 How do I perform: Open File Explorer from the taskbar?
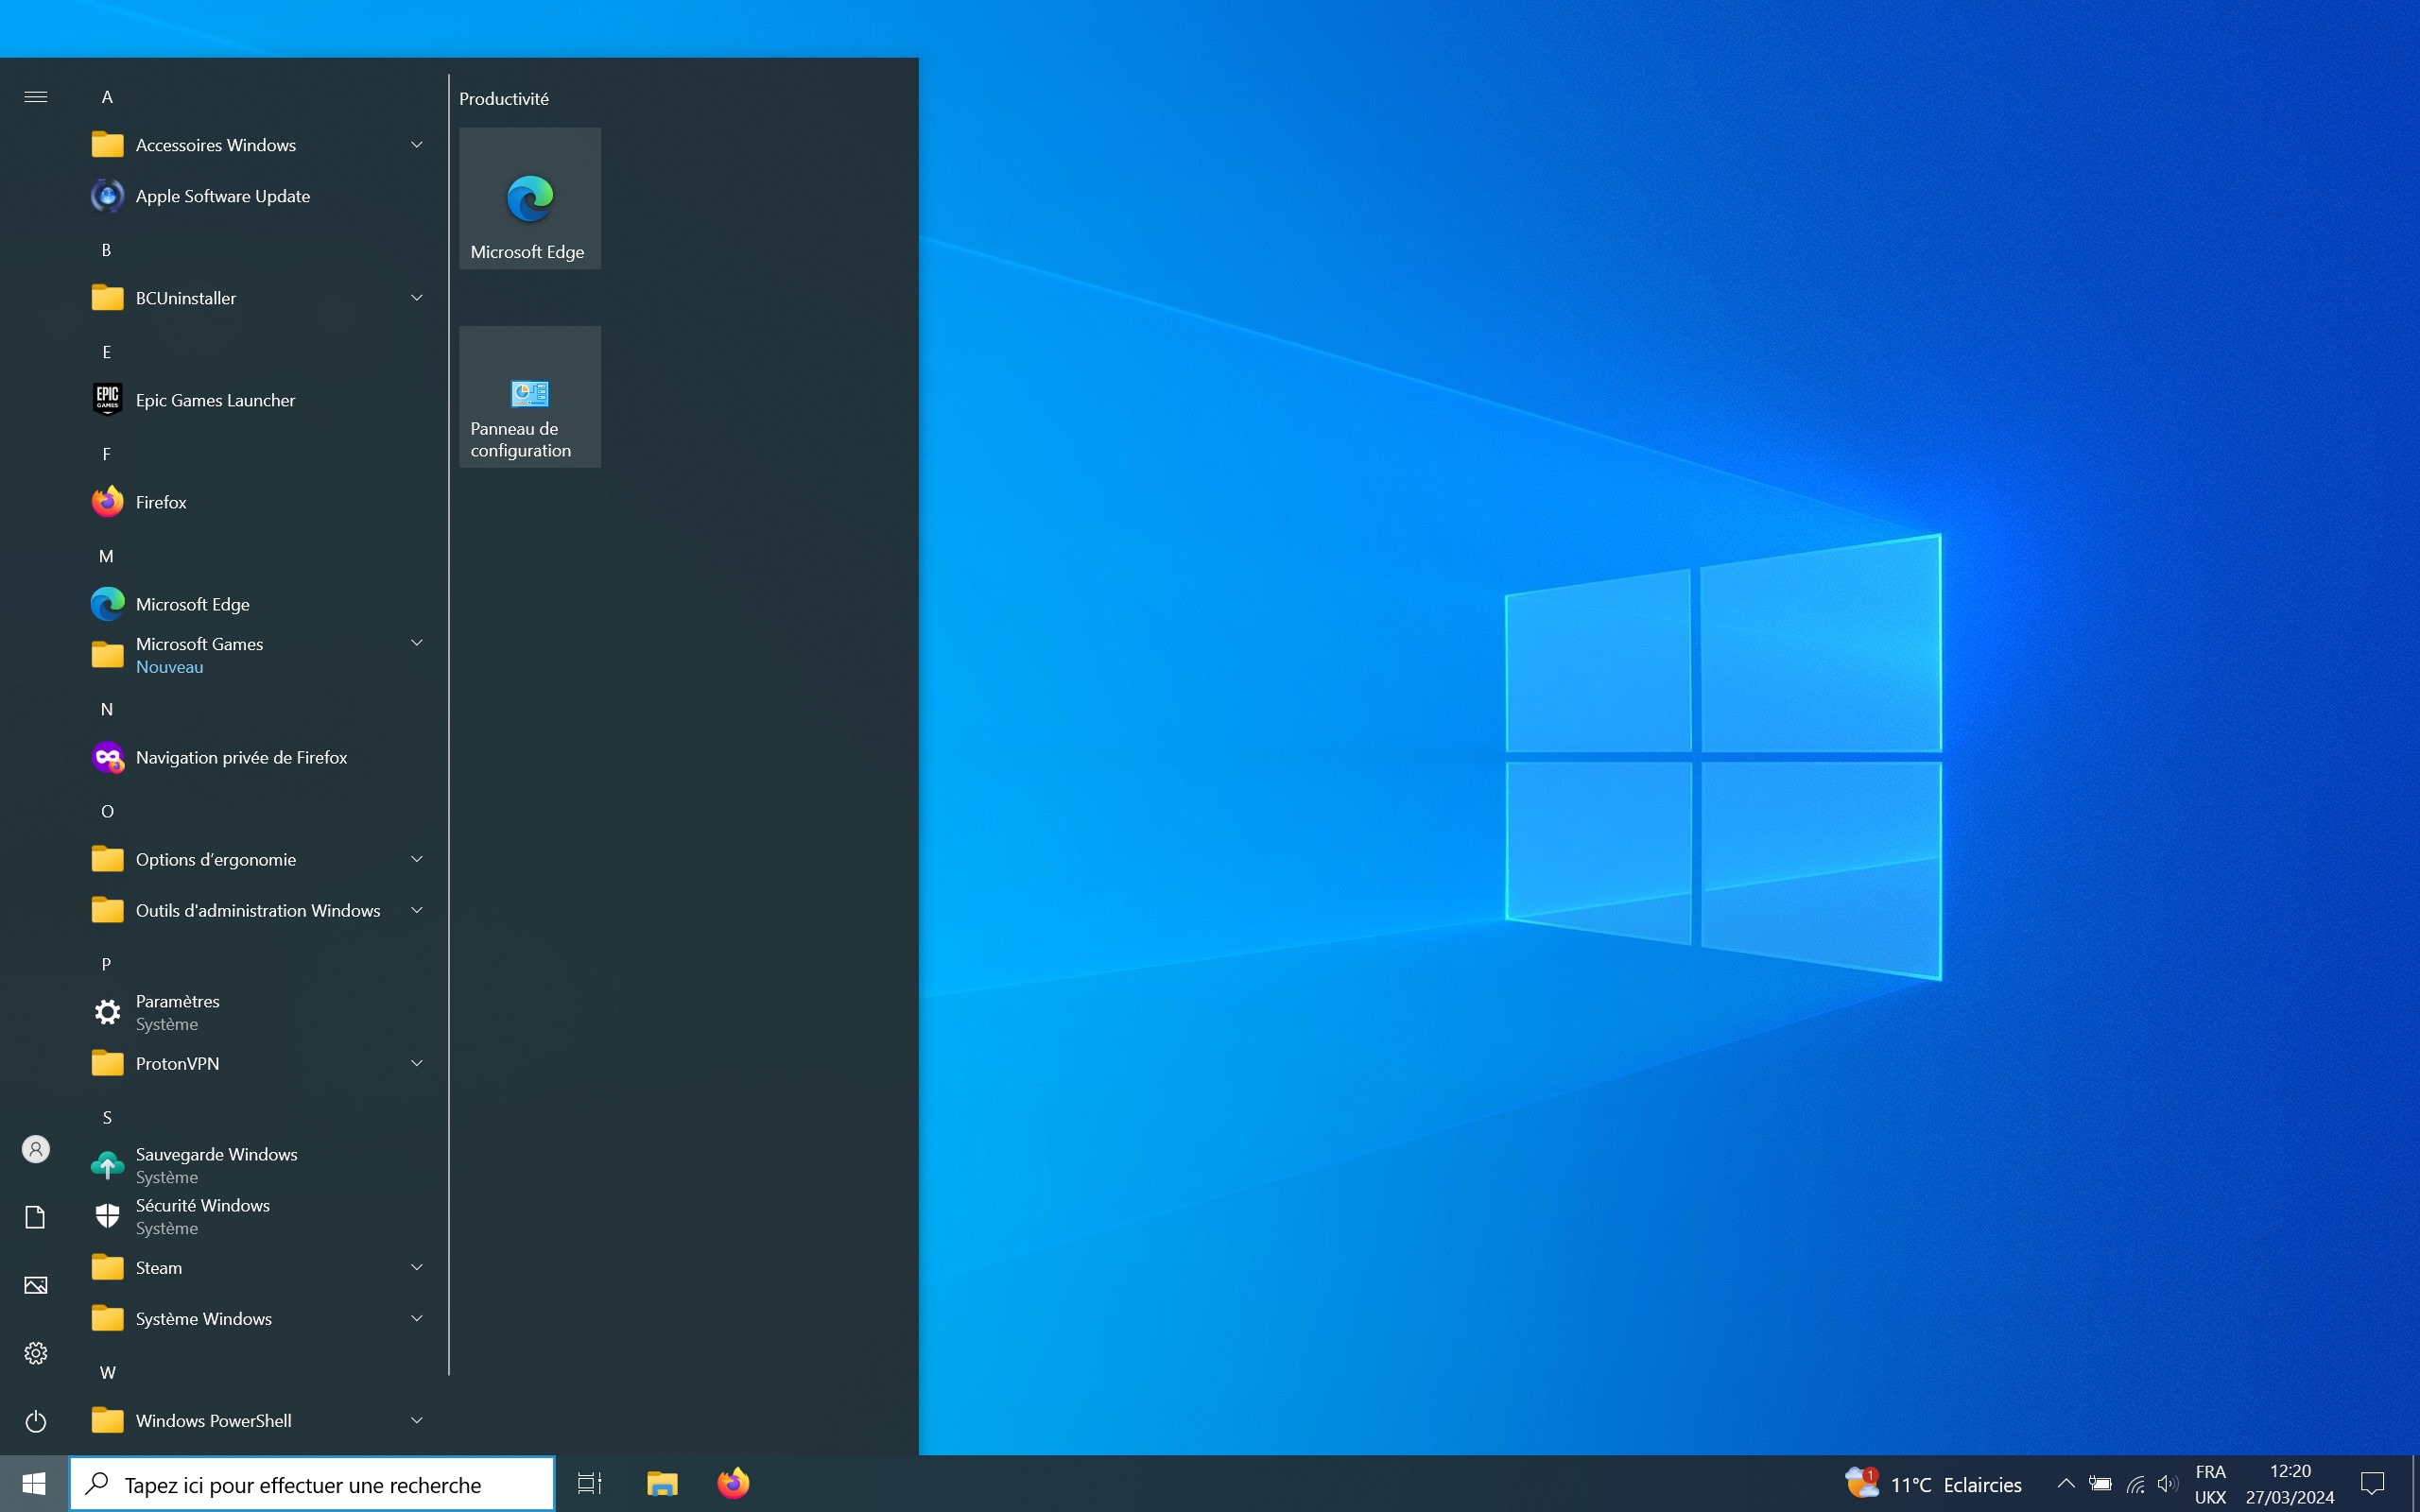(x=662, y=1483)
